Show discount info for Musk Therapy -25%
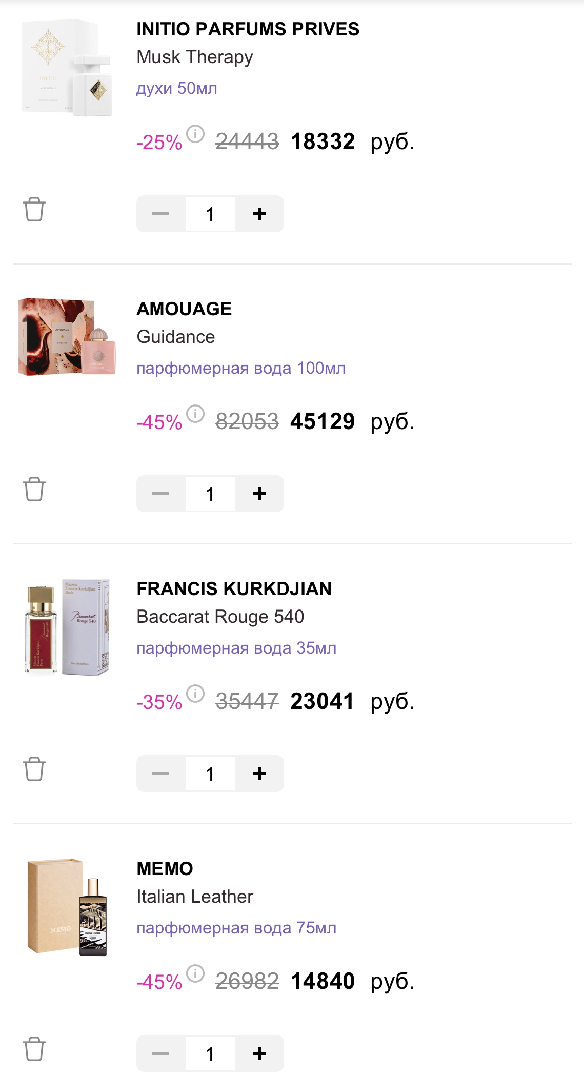The height and width of the screenshot is (1077, 584). (x=195, y=134)
